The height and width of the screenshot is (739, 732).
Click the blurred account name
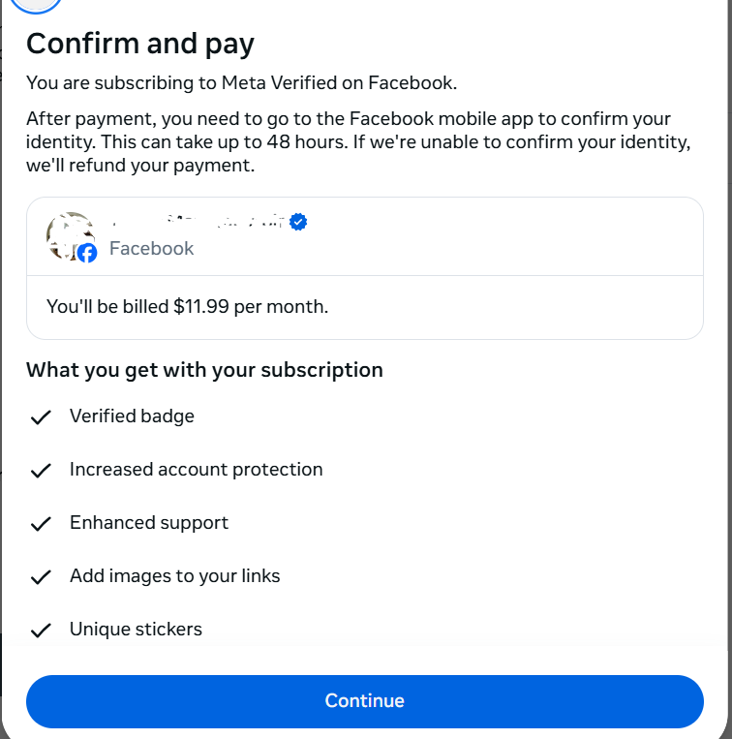coord(198,222)
